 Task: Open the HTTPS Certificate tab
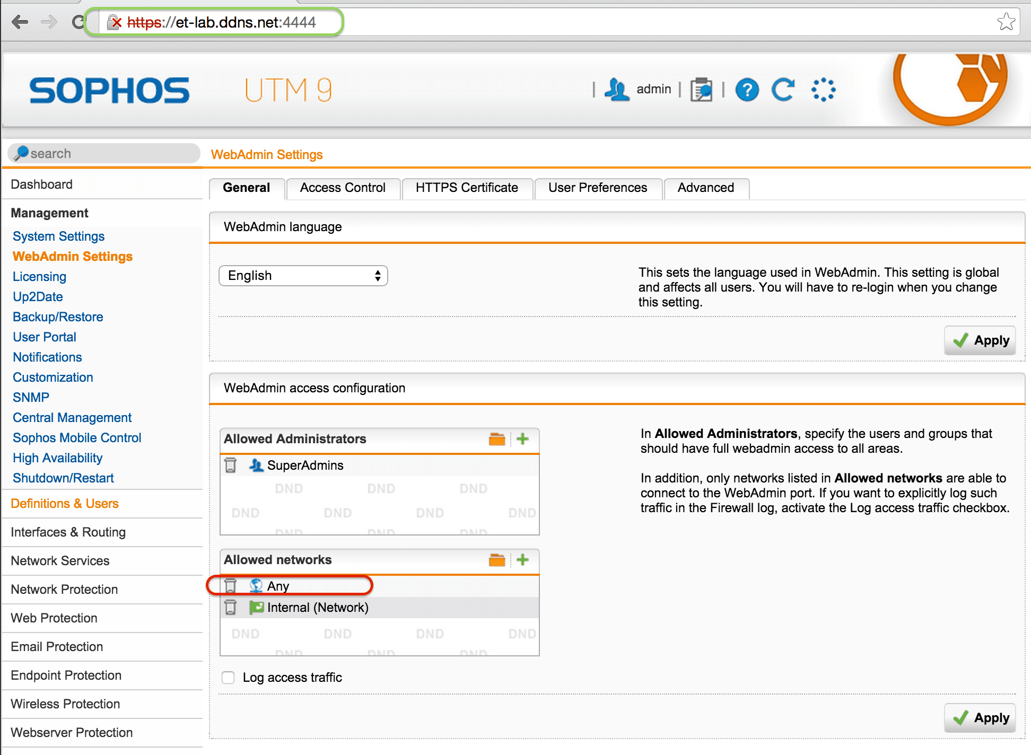point(467,188)
